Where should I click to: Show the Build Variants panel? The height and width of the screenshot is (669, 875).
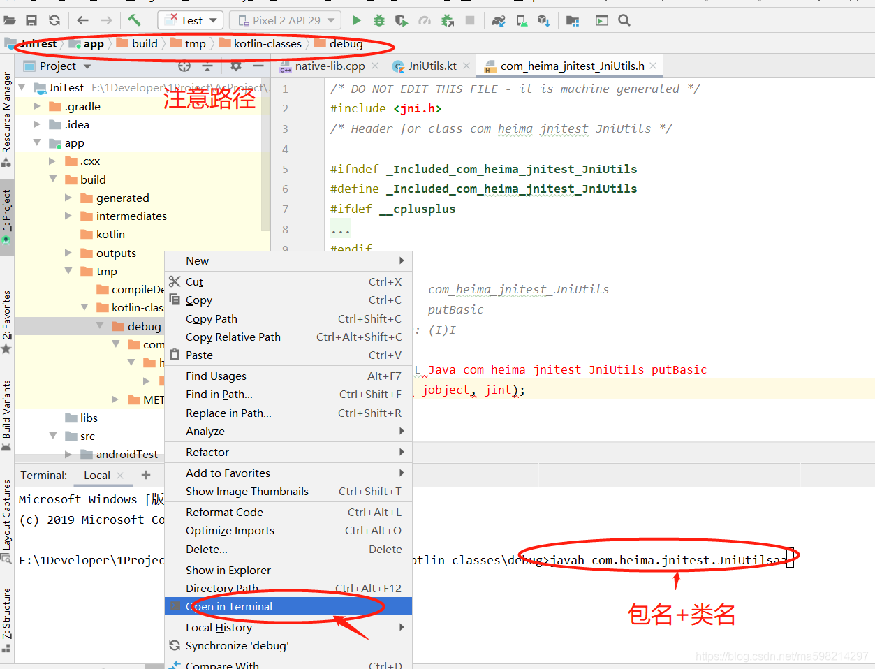tap(7, 412)
